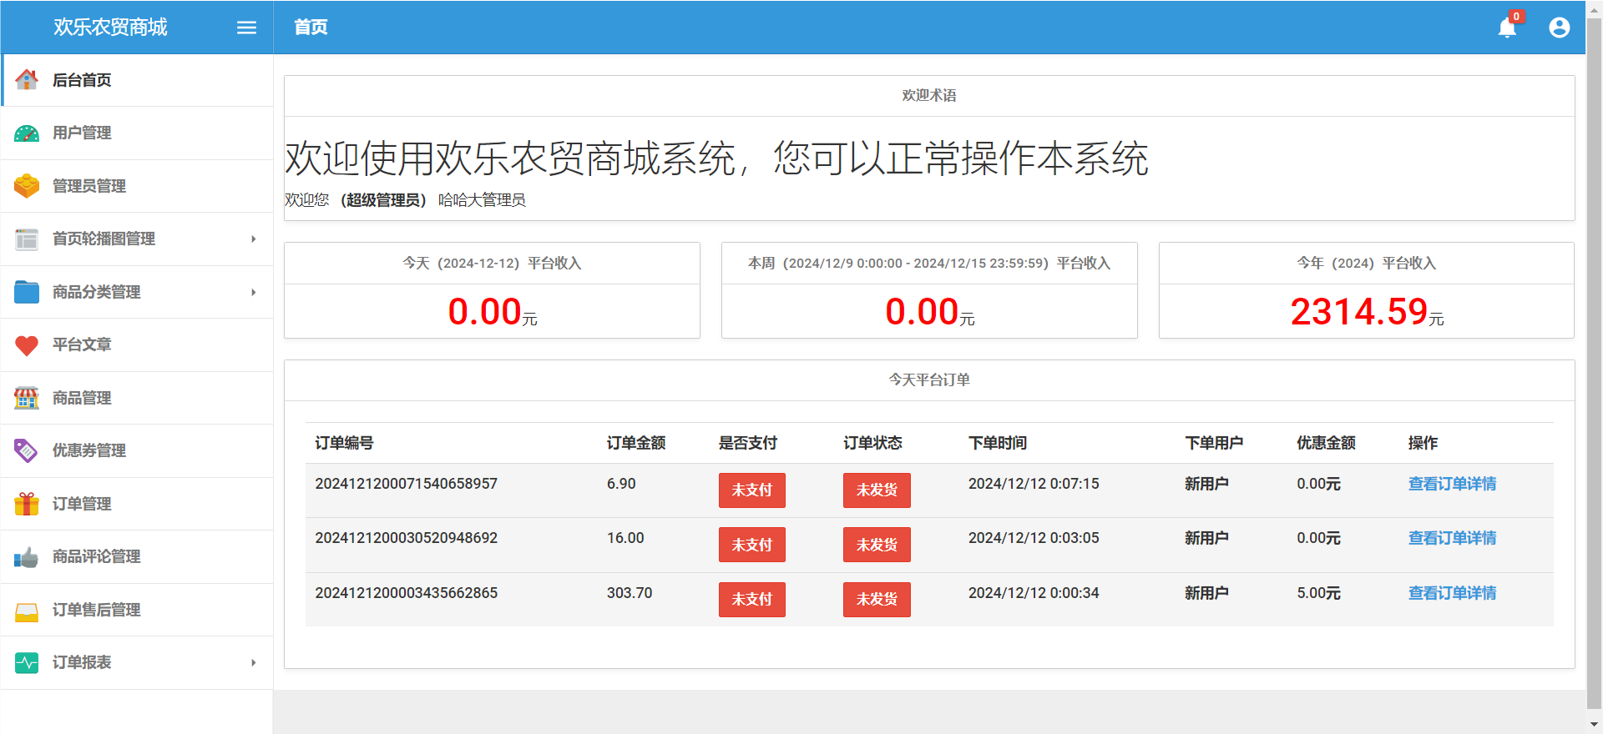The height and width of the screenshot is (734, 1603).
Task: Open 查看订单详情 link for 16.00 order
Action: pos(1451,538)
